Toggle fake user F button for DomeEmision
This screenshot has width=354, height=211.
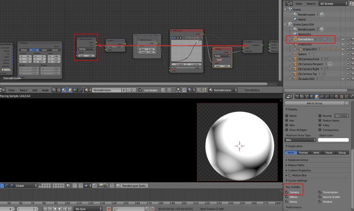click(124, 90)
